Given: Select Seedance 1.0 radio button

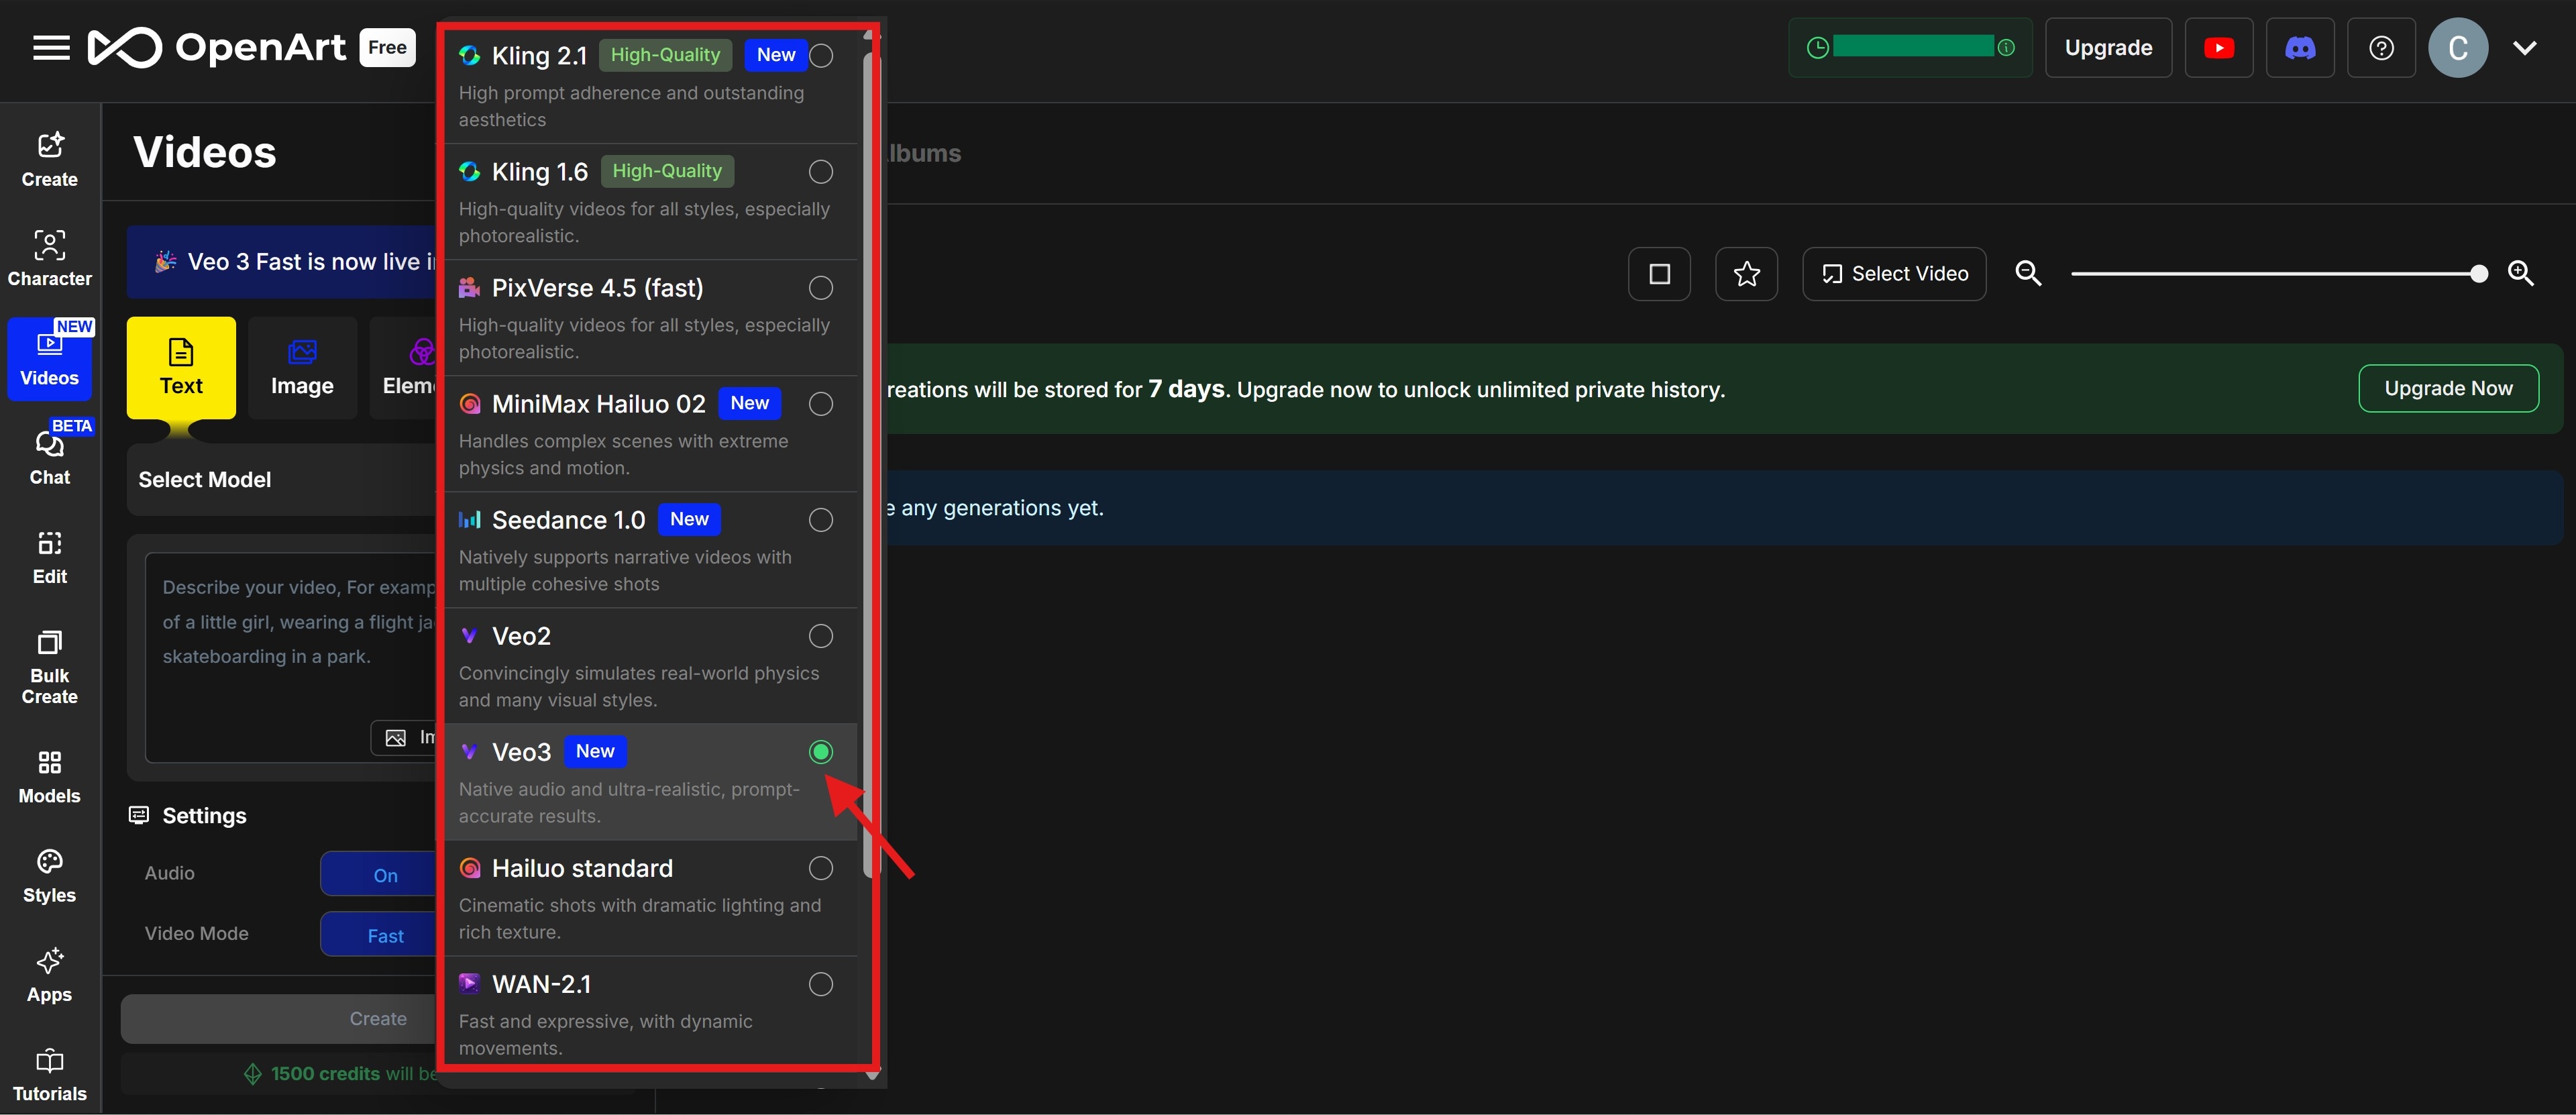Looking at the screenshot, I should pyautogui.click(x=821, y=519).
